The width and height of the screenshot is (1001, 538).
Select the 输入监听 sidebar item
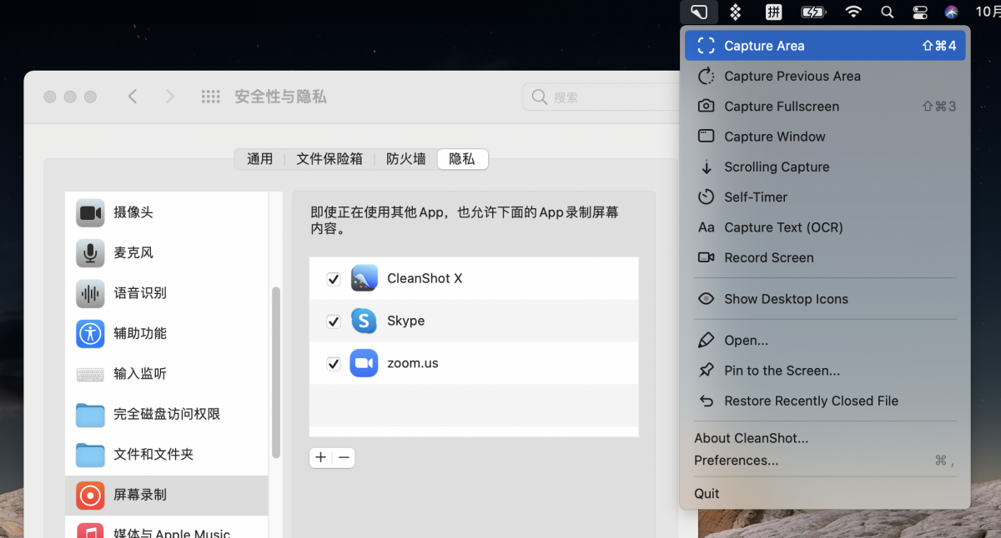click(167, 373)
